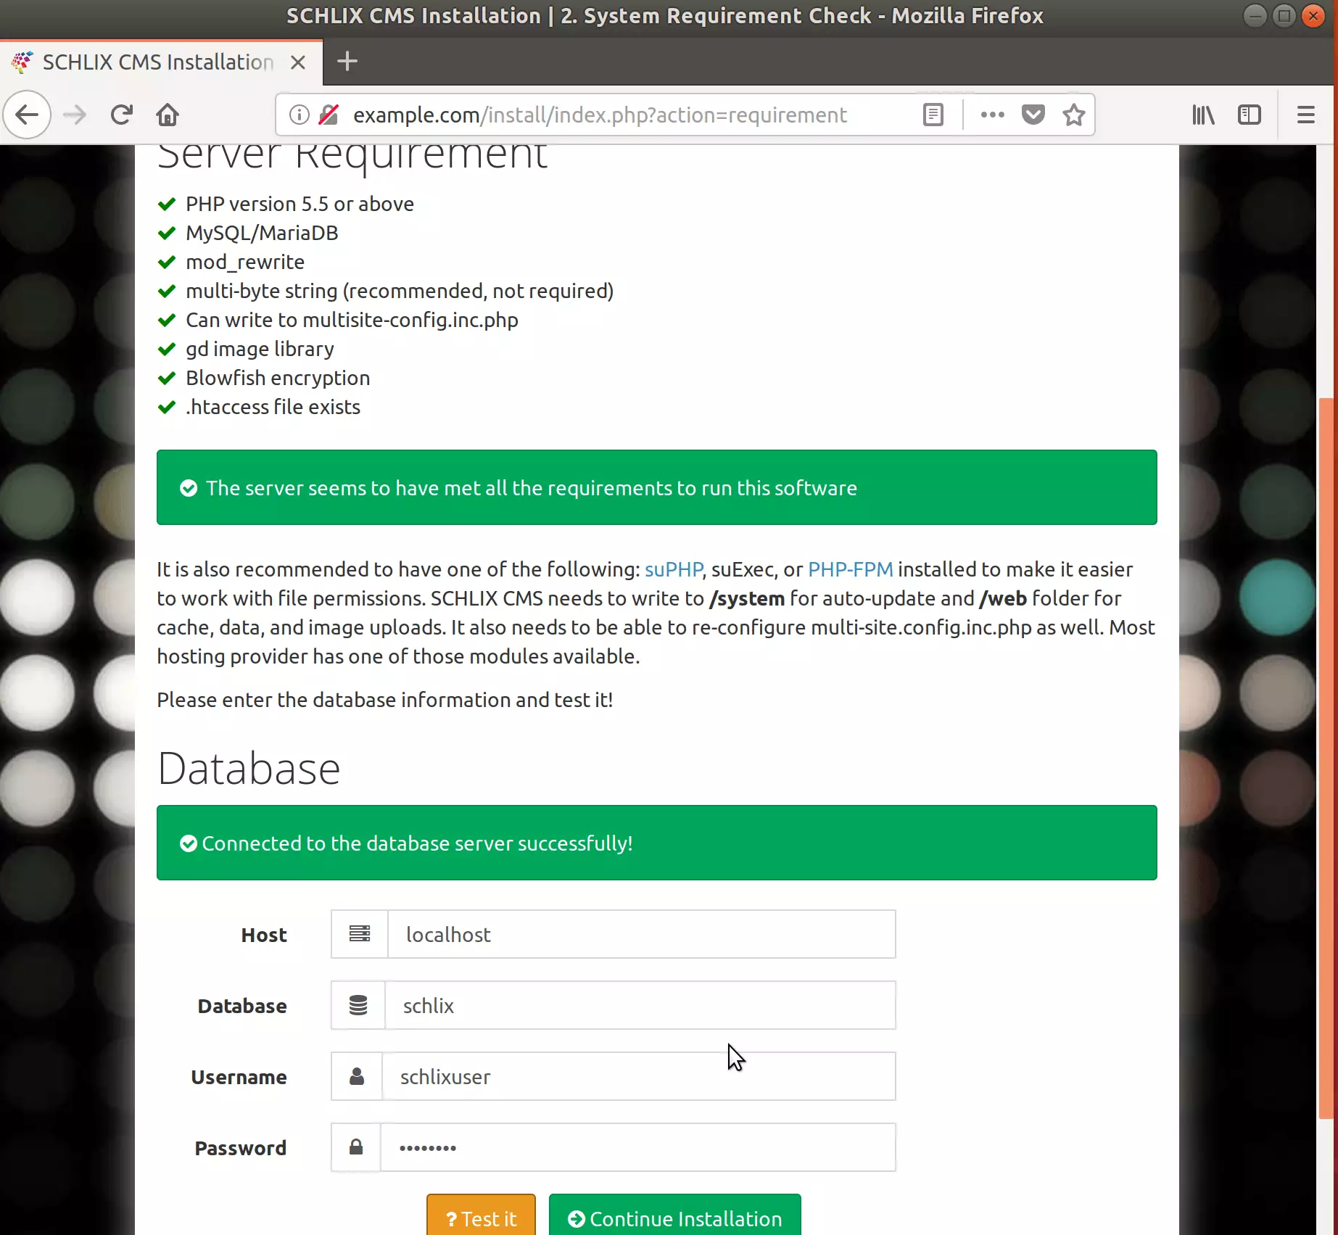Click the 'MySQL/MariaDB' requirement item

point(262,233)
